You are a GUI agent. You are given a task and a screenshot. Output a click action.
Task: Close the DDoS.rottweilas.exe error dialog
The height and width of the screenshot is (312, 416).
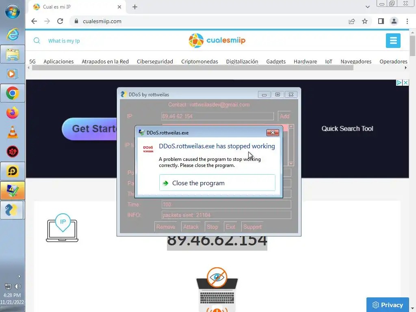pyautogui.click(x=273, y=133)
